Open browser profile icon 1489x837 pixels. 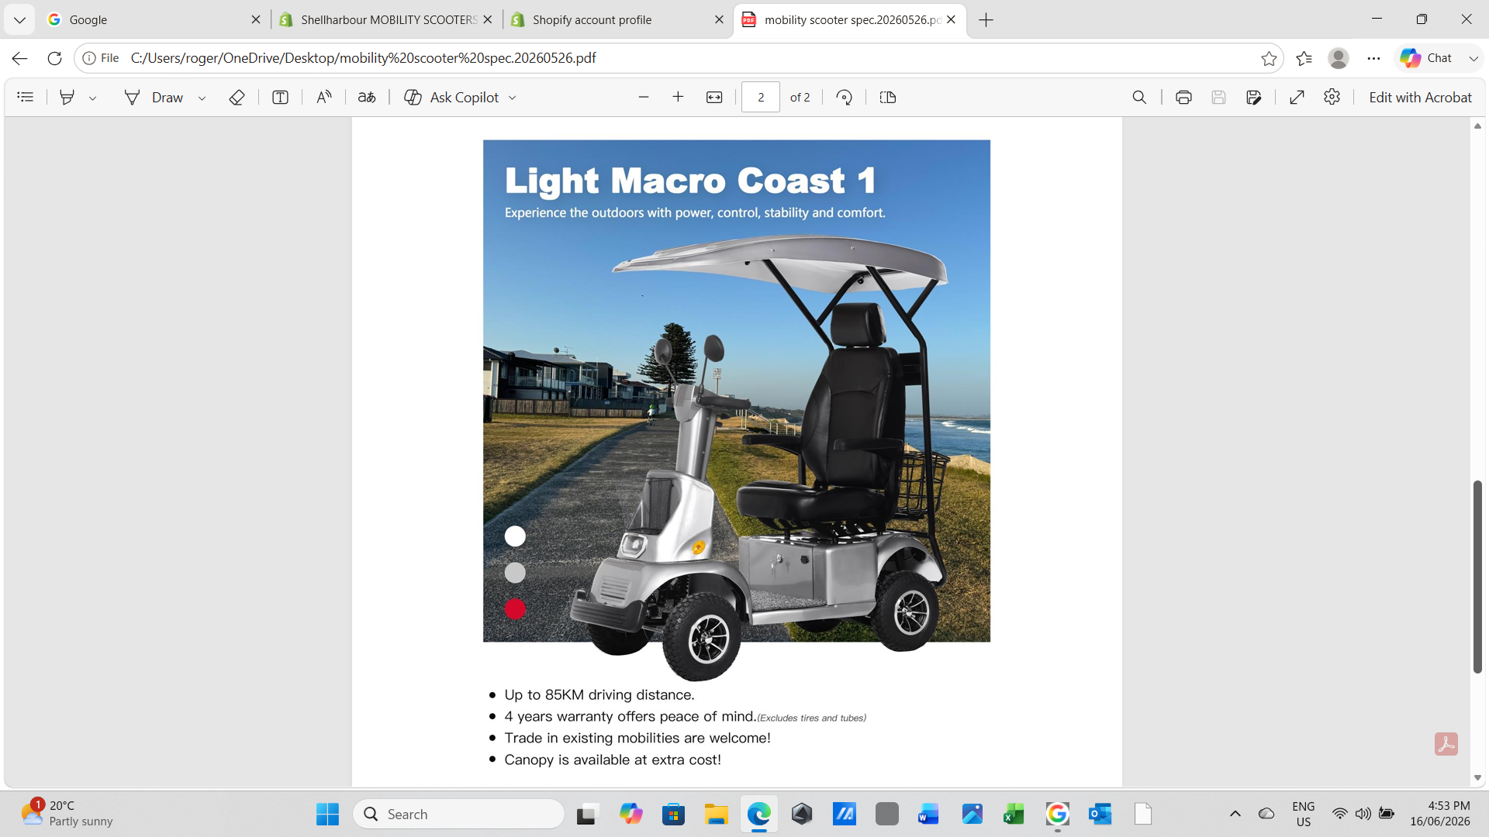point(1339,58)
